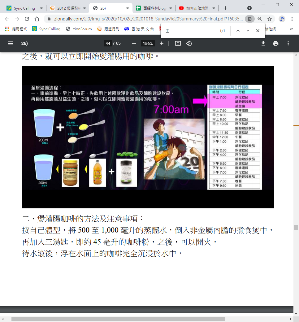Go back to previous page

pos(7,19)
